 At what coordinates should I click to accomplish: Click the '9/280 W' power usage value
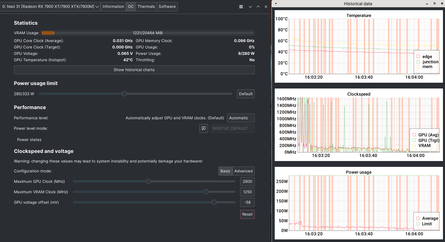coord(246,53)
